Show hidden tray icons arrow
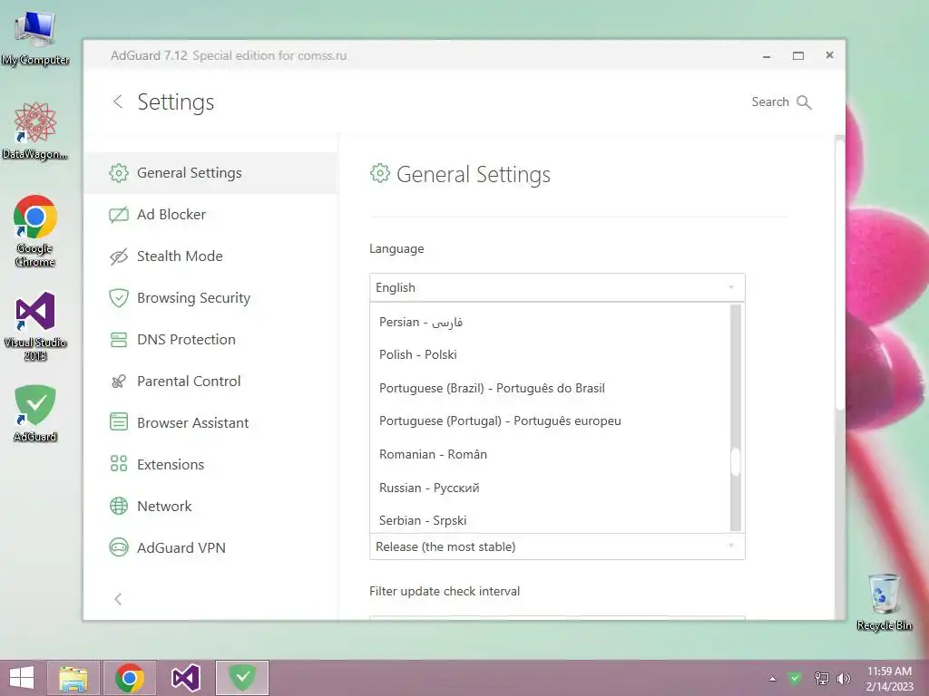 pyautogui.click(x=772, y=679)
